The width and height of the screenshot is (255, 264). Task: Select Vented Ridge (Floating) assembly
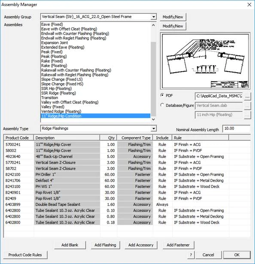pos(61,112)
